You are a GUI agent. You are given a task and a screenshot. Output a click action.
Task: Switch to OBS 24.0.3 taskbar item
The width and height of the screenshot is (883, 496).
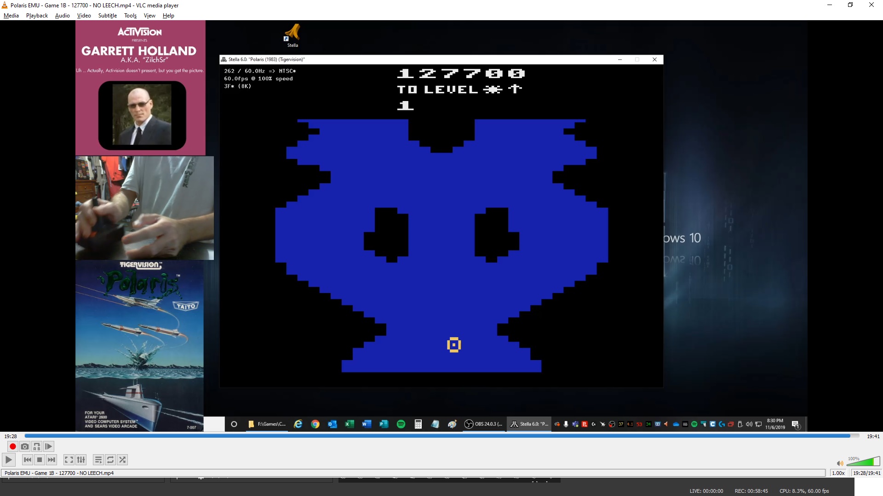click(x=484, y=424)
